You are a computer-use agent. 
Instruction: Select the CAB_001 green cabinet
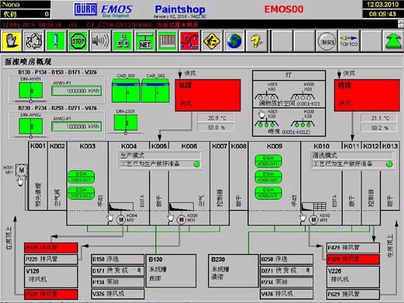(x=126, y=90)
